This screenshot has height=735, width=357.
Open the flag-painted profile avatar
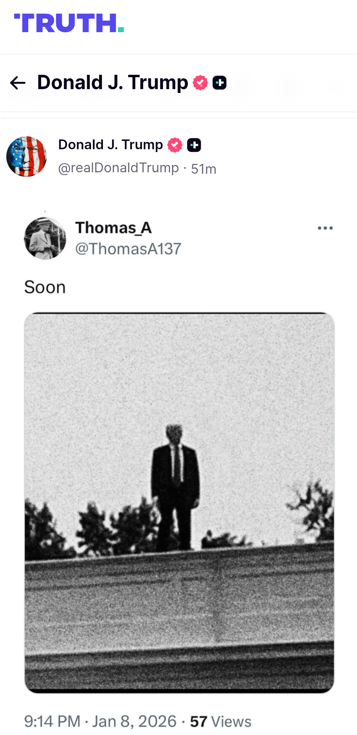27,157
